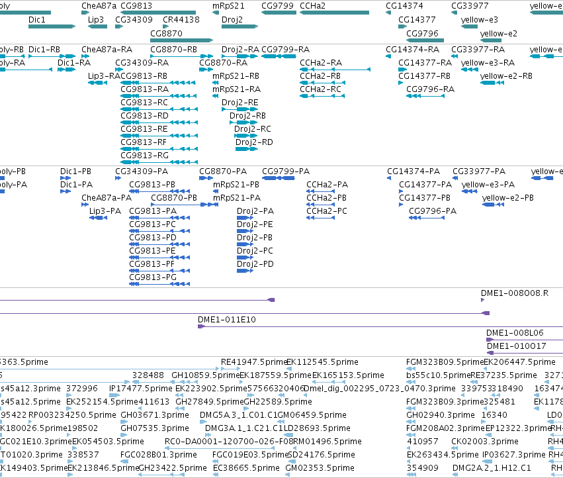Click the EC38665.5prime EST label
The width and height of the screenshot is (563, 478).
pyautogui.click(x=246, y=468)
